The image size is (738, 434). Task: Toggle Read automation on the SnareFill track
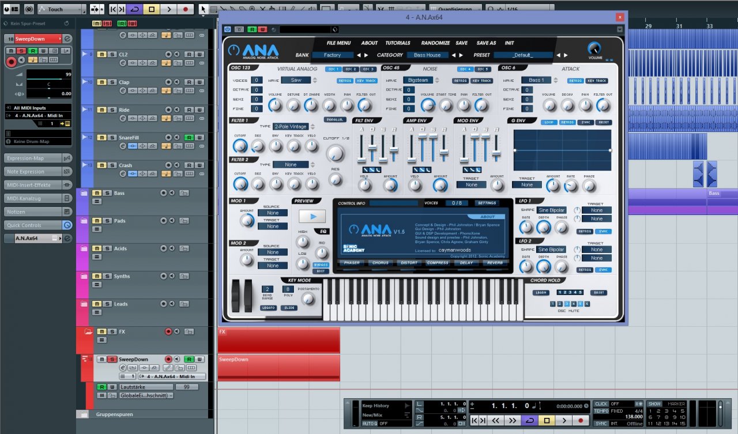(x=189, y=137)
